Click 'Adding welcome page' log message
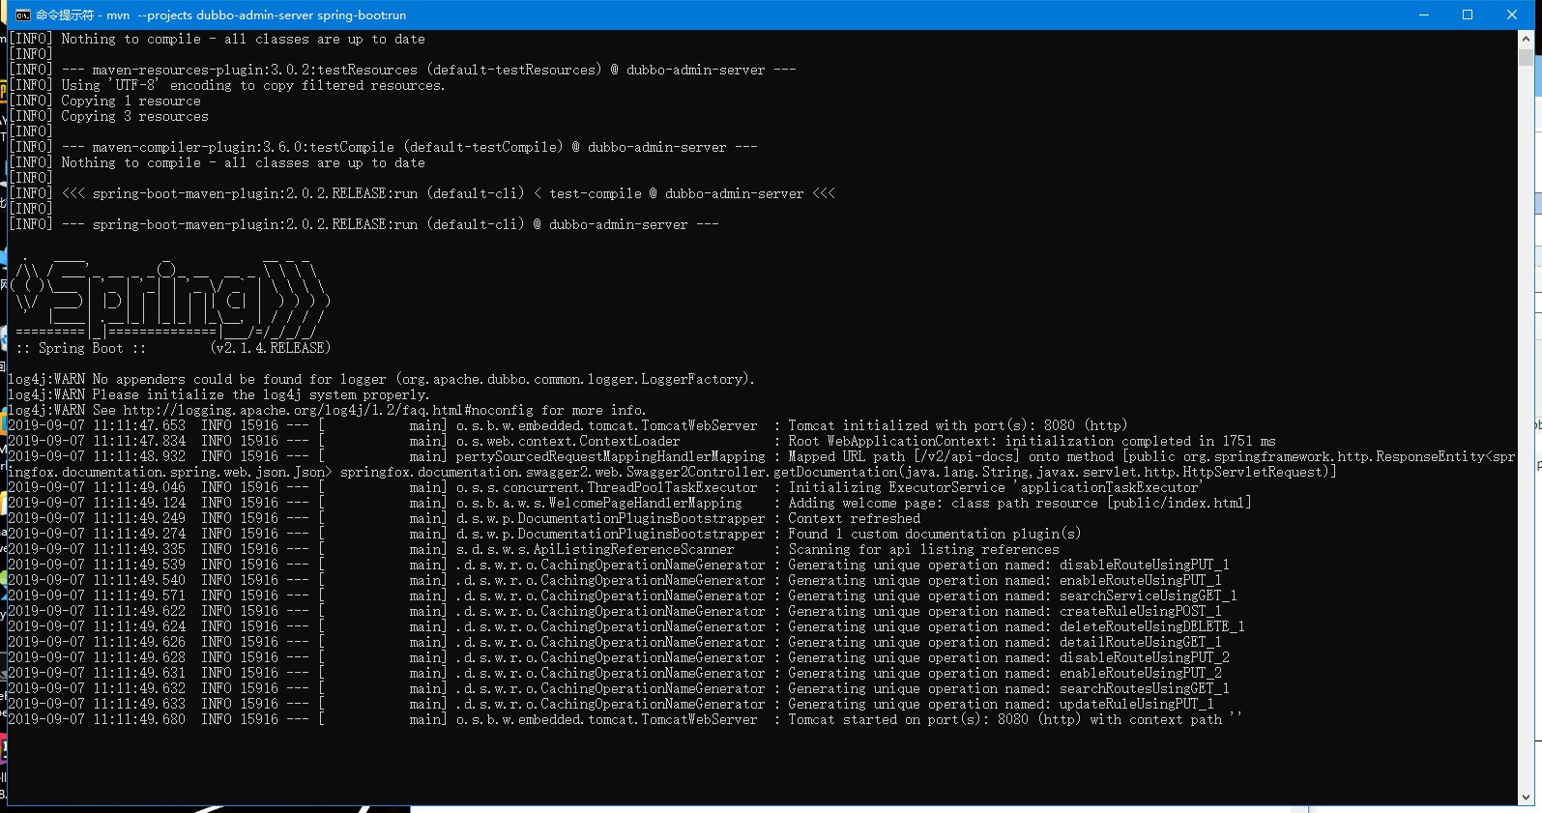Viewport: 1542px width, 813px height. point(1020,503)
